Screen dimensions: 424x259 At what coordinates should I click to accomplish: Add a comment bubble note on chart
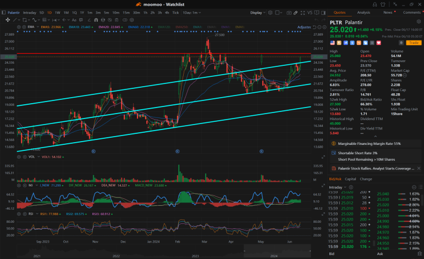point(81,20)
